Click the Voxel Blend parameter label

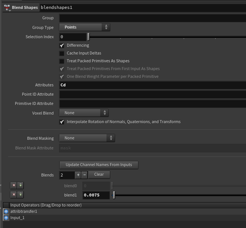(43, 113)
